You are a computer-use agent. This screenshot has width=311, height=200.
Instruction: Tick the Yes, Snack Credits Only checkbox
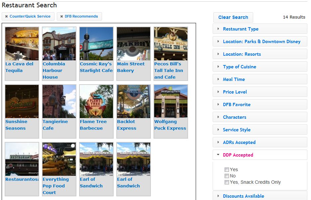(227, 182)
